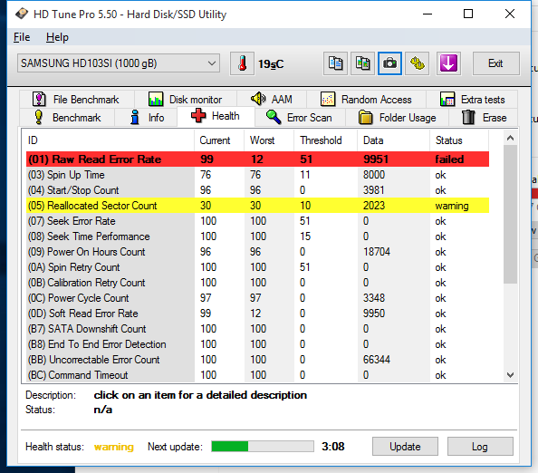538x473 pixels.
Task: Click the Exit button
Action: (x=495, y=63)
